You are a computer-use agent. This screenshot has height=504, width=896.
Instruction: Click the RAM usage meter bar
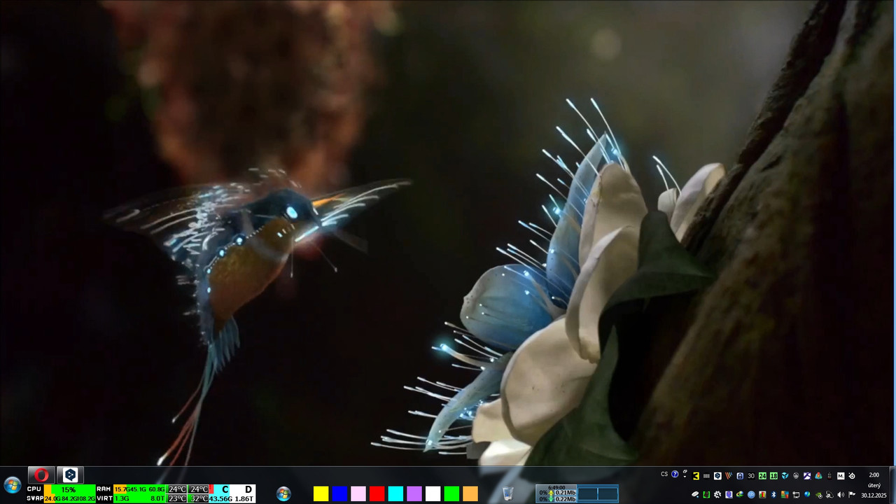[140, 489]
